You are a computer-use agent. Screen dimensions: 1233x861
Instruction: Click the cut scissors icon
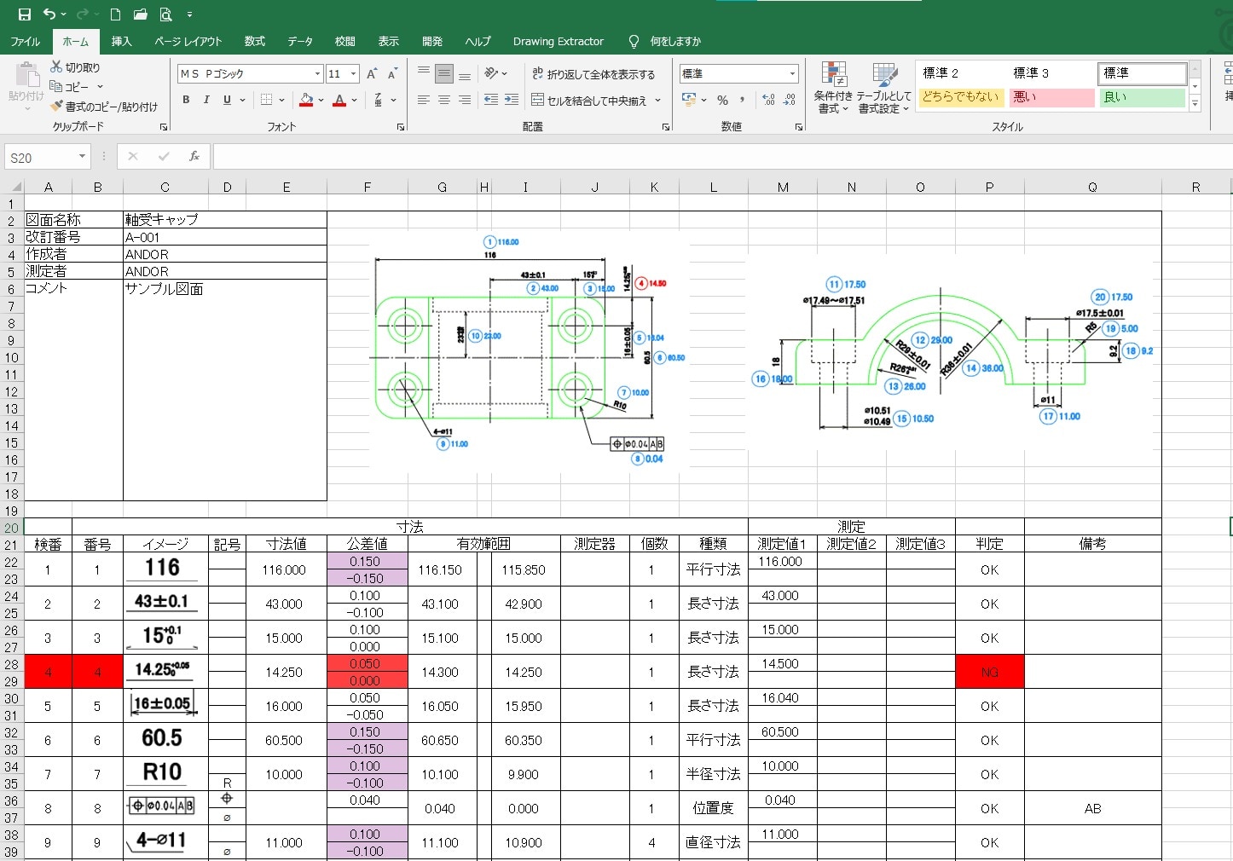point(57,66)
